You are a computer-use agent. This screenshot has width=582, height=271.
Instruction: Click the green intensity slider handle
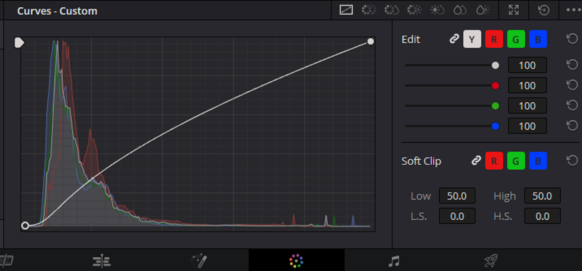point(496,106)
